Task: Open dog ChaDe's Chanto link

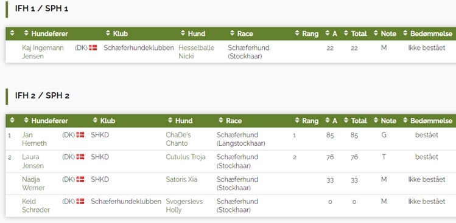Action: click(x=178, y=139)
